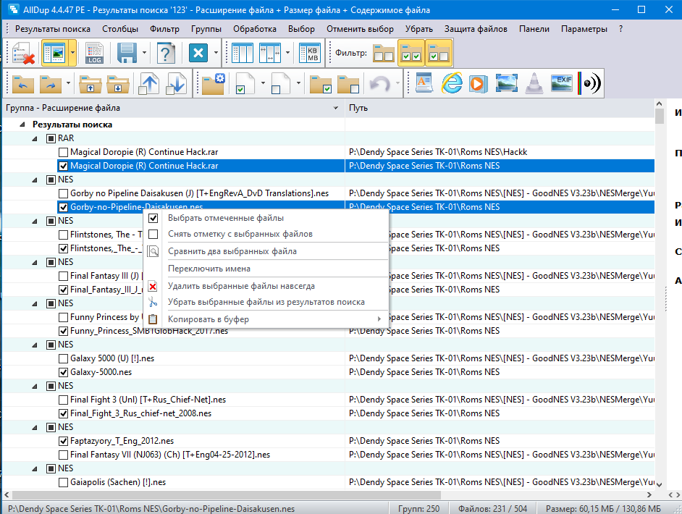Open with VLC cone icon
Screen dimensions: 682x514
click(534, 83)
